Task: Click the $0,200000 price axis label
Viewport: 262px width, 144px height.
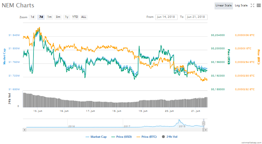Action: [218, 49]
